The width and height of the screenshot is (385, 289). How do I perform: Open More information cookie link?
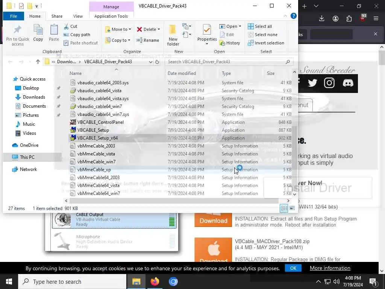pos(330,268)
